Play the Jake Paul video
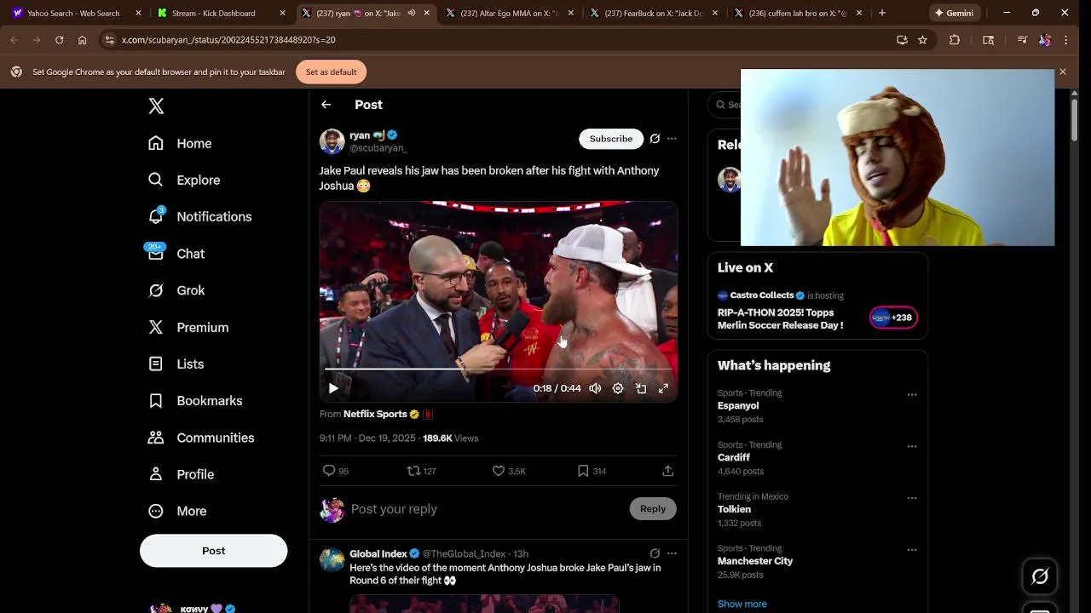The image size is (1091, 613). 333,388
